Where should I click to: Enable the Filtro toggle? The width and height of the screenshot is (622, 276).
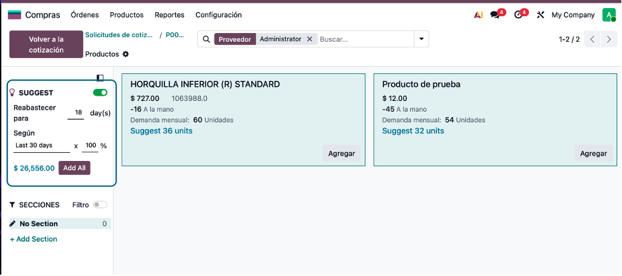100,205
